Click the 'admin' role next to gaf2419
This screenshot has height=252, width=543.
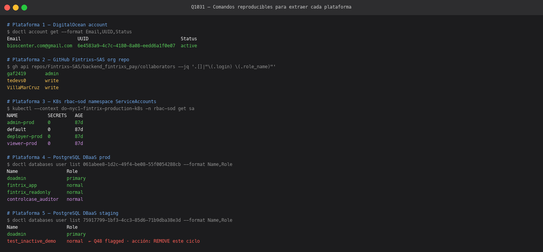click(52, 74)
